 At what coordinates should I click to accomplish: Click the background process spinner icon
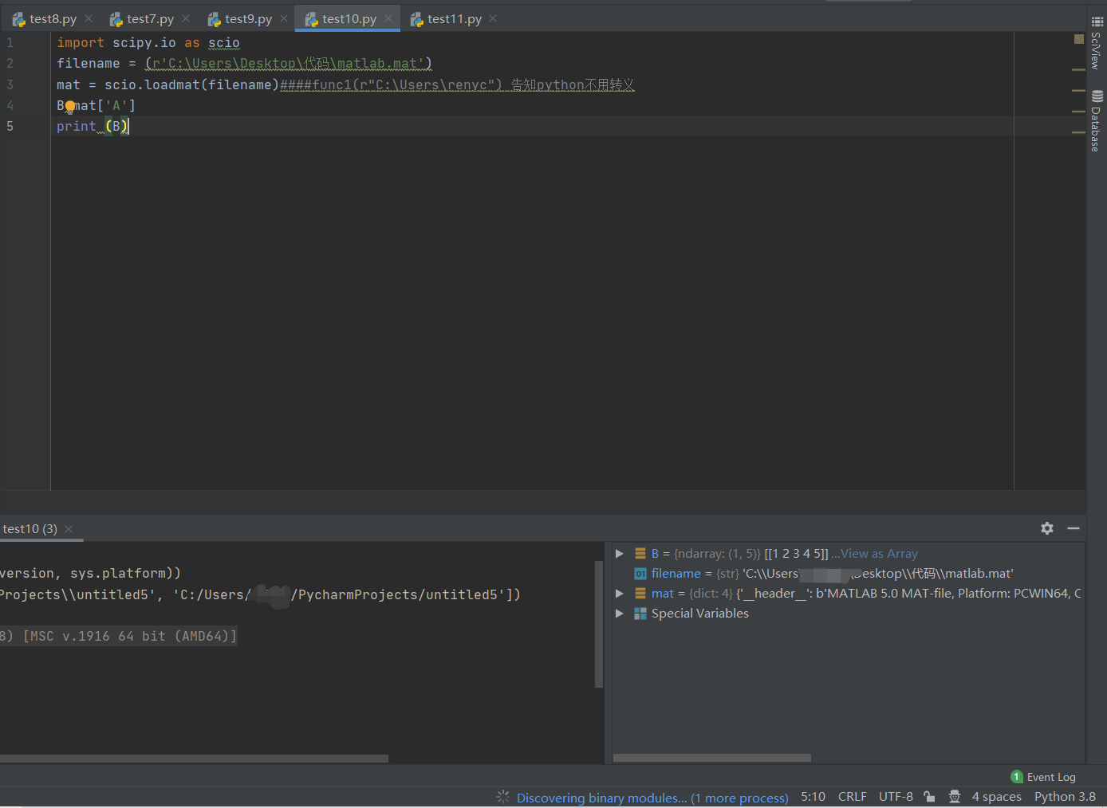click(502, 797)
